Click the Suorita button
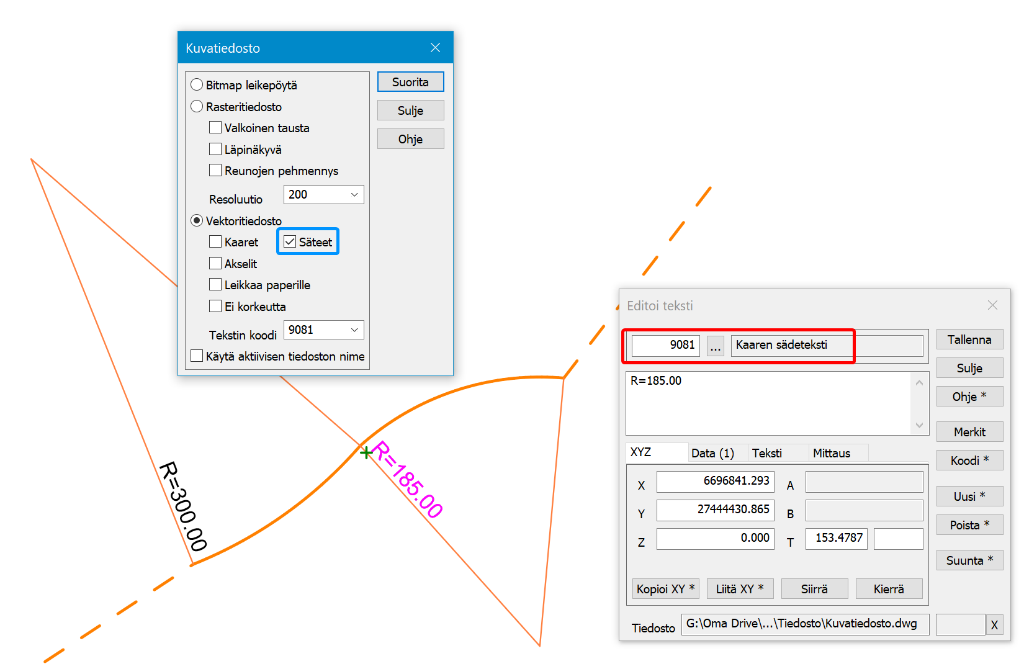Viewport: 1024px width, 669px height. click(x=410, y=82)
